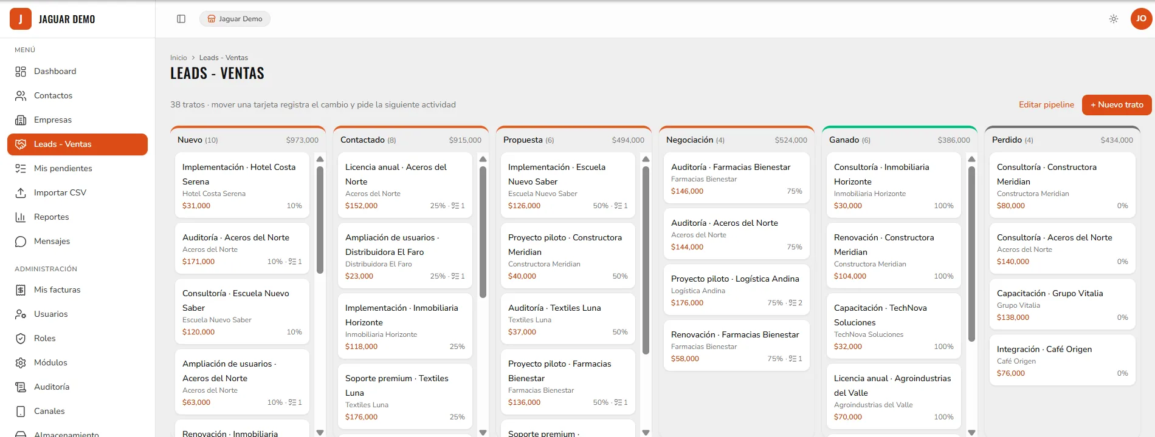Open Licencia anual · Aceros del Norte card
Image resolution: width=1155 pixels, height=437 pixels.
point(405,185)
